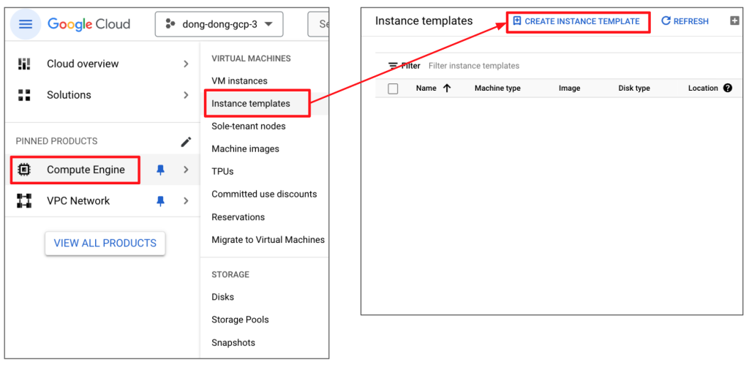The image size is (749, 370).
Task: Click the Filter instance templates field
Action: [x=473, y=66]
